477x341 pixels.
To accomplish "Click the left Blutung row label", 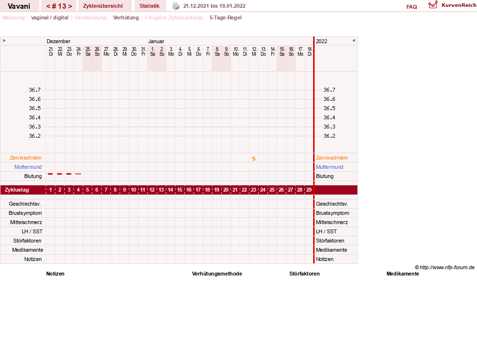I will 33,176.
